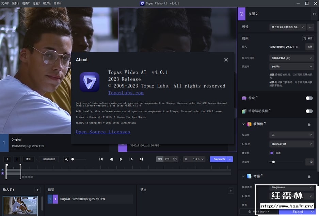The image size is (319, 216).
Task: Select the split comparison view mode
Action: [175, 159]
